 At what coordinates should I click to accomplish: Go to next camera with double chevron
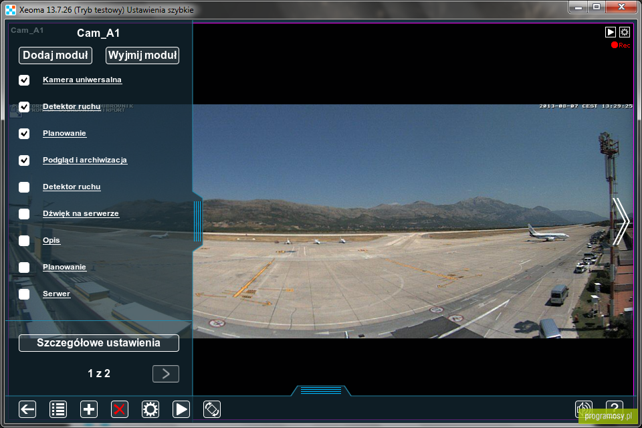tap(621, 221)
